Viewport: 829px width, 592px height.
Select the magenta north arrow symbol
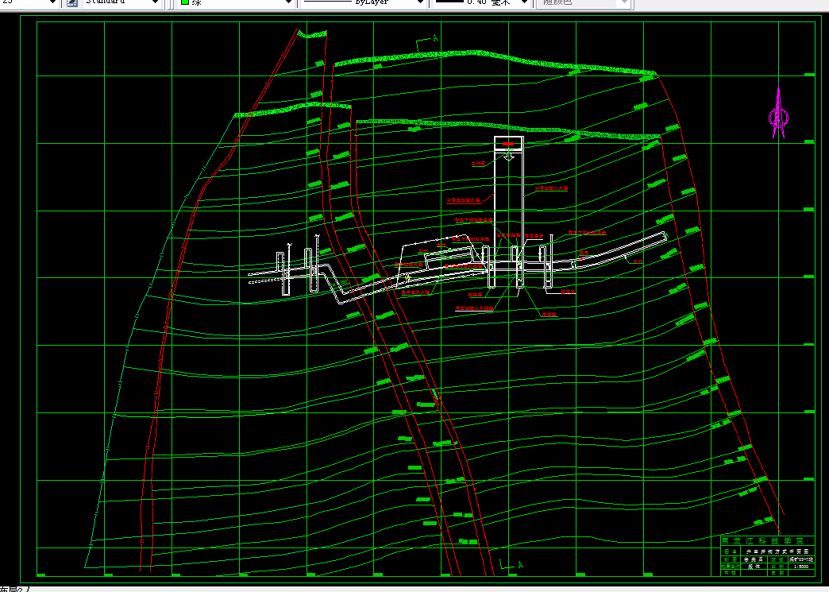[x=778, y=113]
